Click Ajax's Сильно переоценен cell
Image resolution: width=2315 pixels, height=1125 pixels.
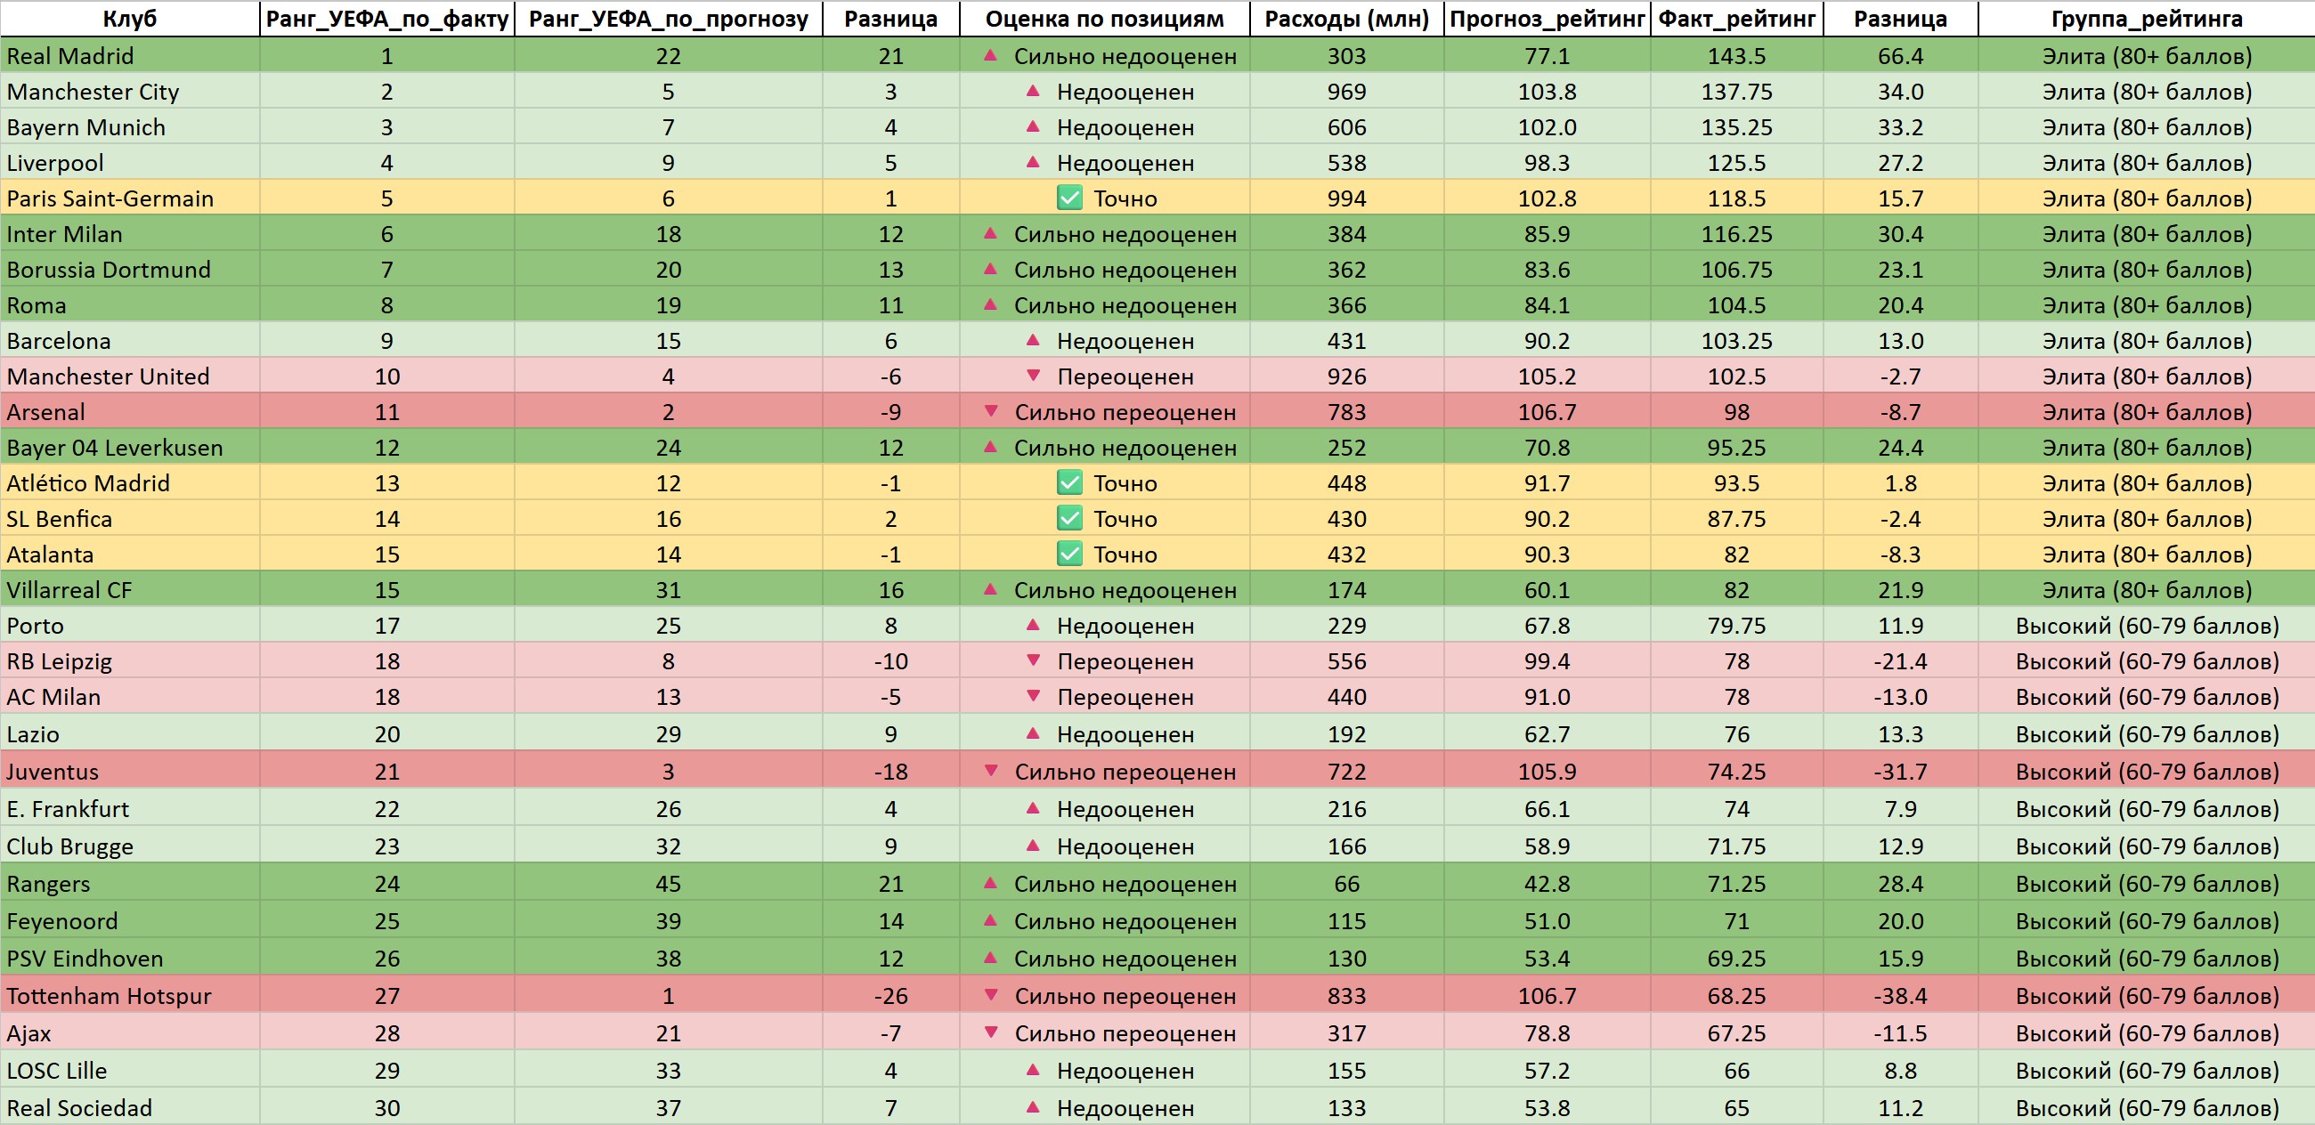pos(1125,1033)
